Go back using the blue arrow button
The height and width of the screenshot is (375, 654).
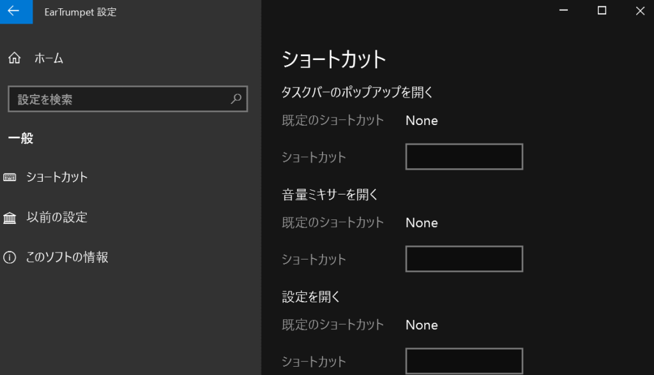[x=16, y=11]
